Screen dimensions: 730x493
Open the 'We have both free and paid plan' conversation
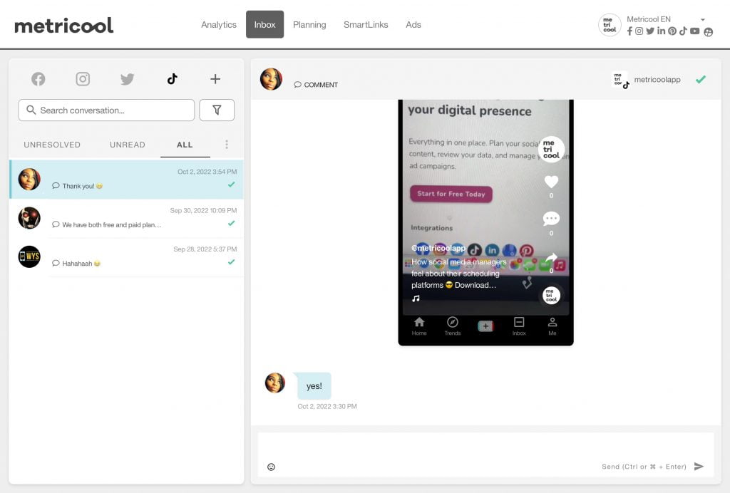(127, 218)
